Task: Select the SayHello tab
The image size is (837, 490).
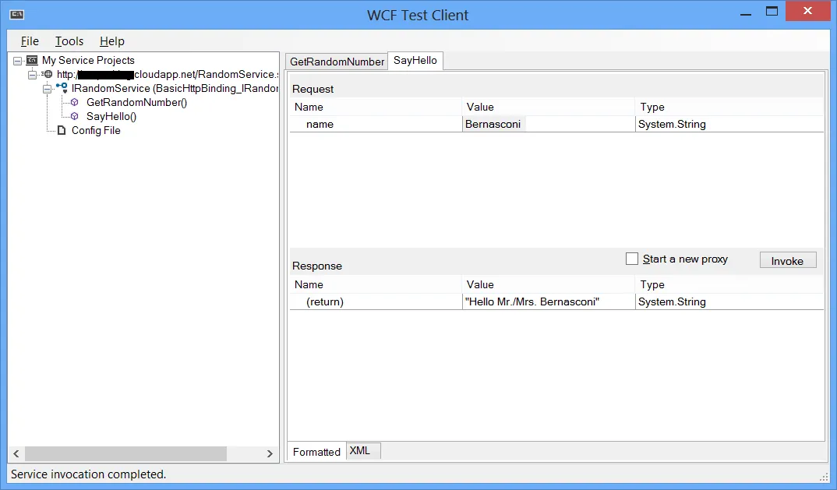Action: (415, 60)
